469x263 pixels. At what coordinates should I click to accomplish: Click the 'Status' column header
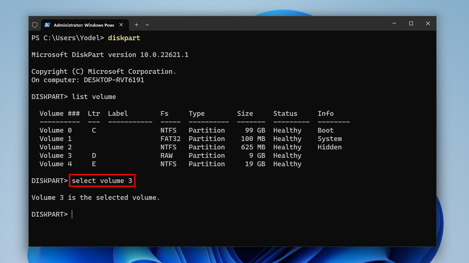click(285, 114)
